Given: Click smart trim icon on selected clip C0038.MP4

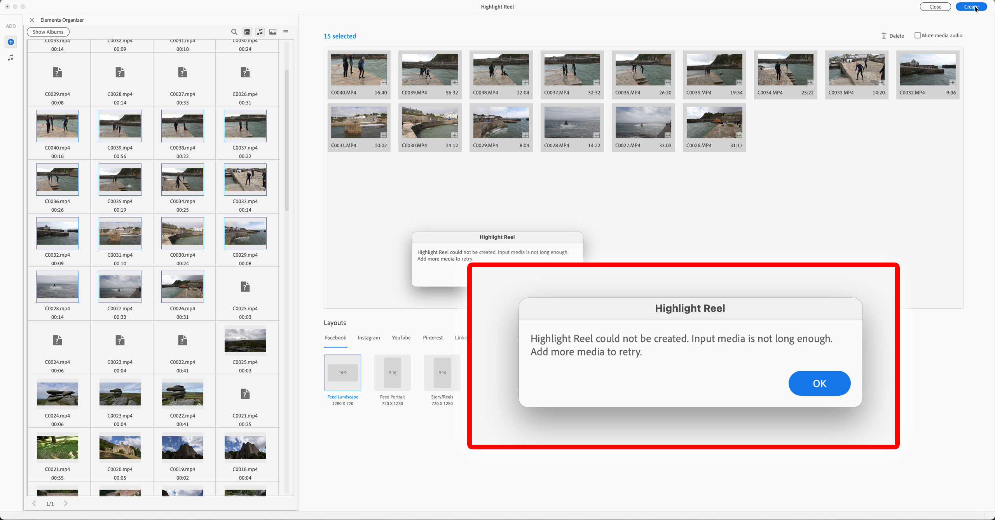Looking at the screenshot, I should [525, 82].
